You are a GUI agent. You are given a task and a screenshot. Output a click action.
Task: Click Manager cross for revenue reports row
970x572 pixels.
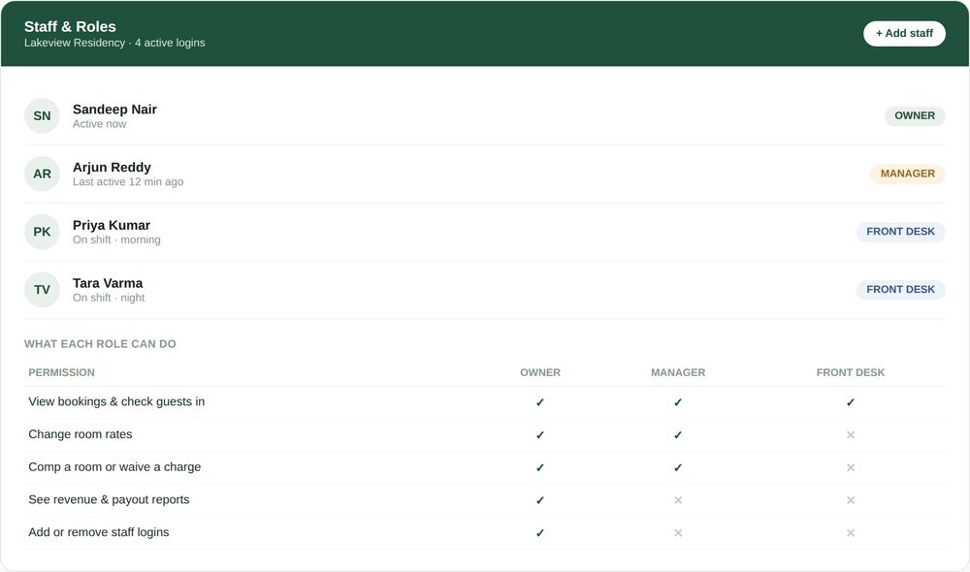tap(678, 501)
